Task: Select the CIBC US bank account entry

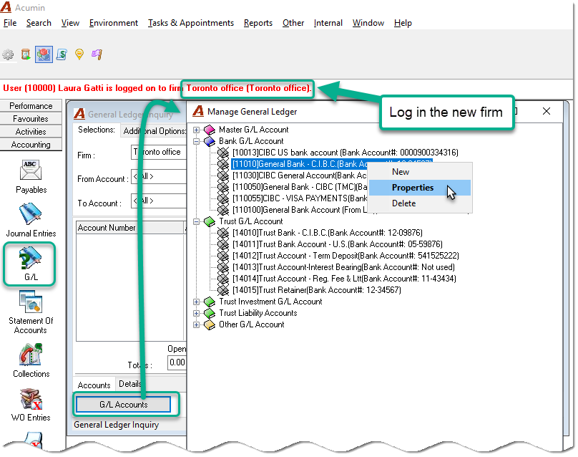Action: click(345, 153)
